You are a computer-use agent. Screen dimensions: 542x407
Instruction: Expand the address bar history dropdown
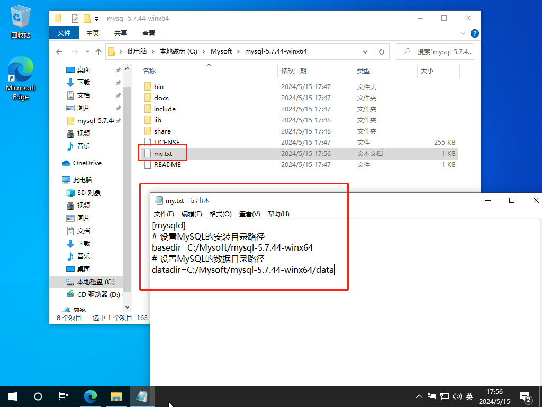365,52
